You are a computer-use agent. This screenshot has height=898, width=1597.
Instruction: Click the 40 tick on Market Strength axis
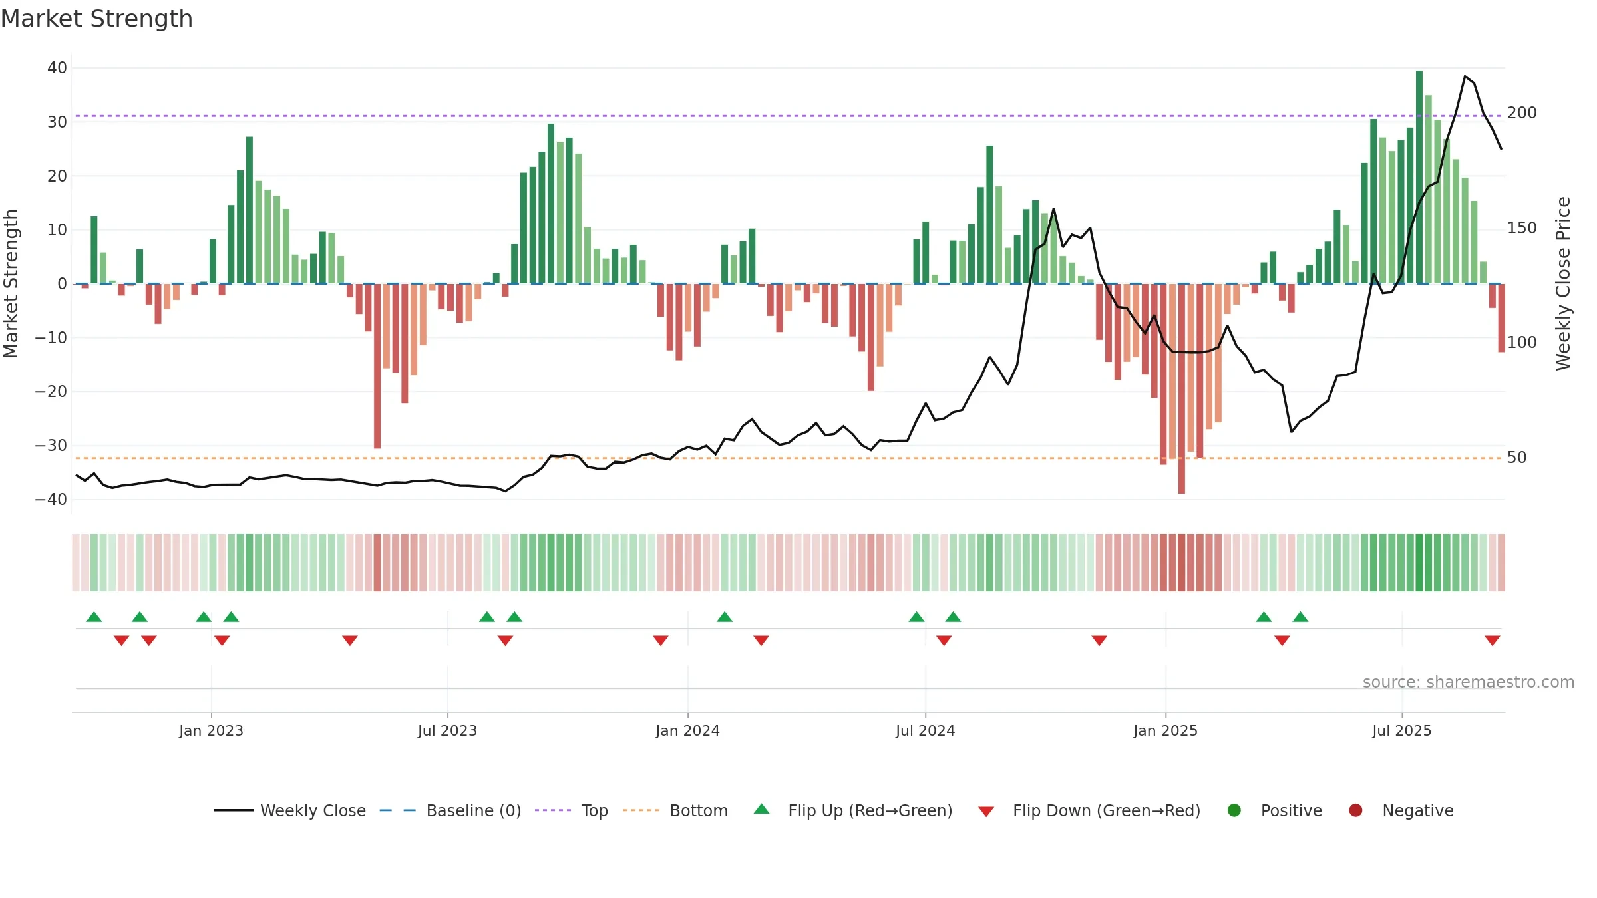click(57, 68)
